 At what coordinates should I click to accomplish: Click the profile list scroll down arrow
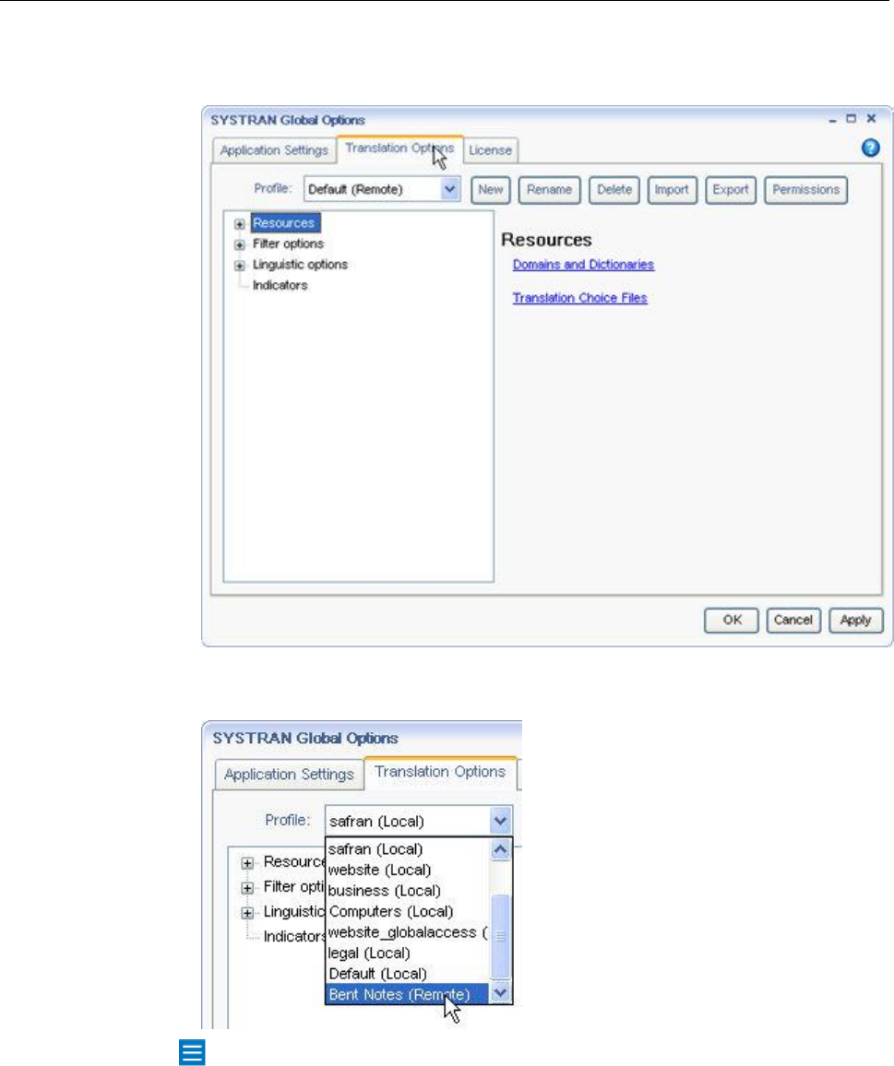pyautogui.click(x=500, y=993)
